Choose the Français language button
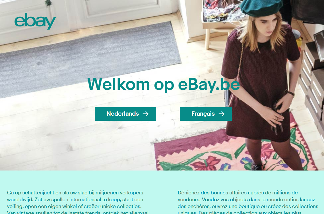Viewport: 324px width, 214px height. [206, 114]
